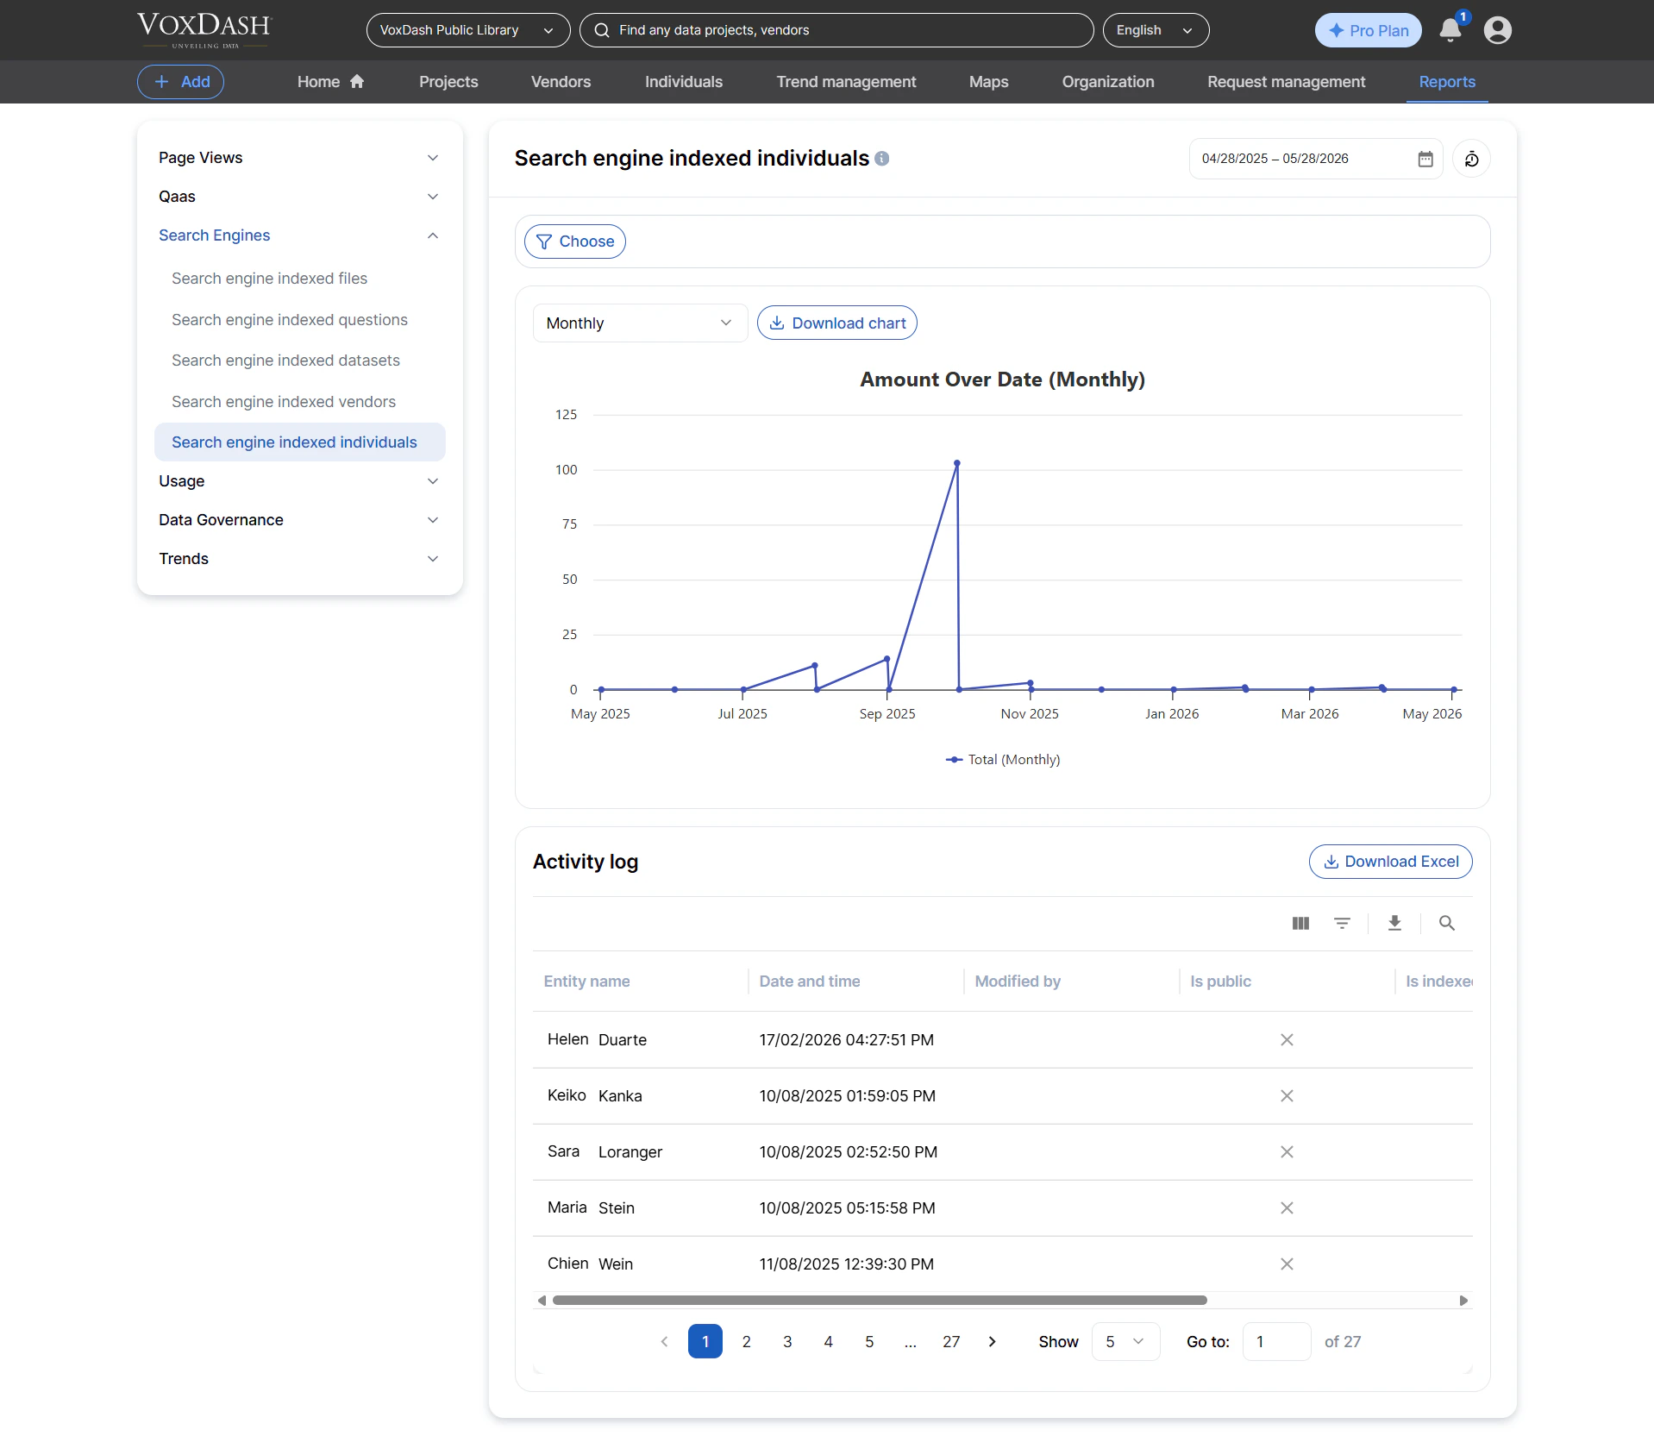The image size is (1654, 1455).
Task: Click the download icon in the Activity log toolbar
Action: [x=1394, y=924]
